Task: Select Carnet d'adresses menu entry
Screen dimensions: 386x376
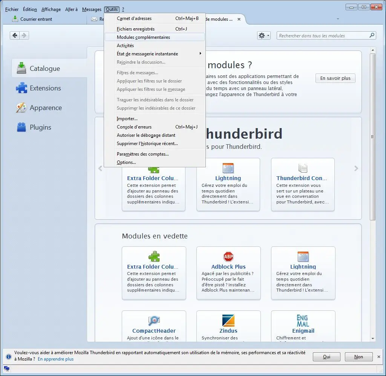Action: (x=155, y=18)
